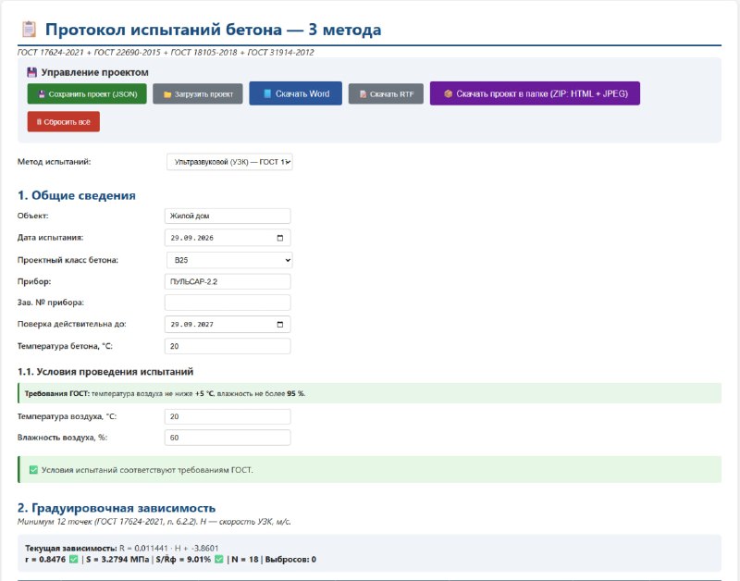
Task: Open calendar picker for Дата испытания
Action: (280, 238)
